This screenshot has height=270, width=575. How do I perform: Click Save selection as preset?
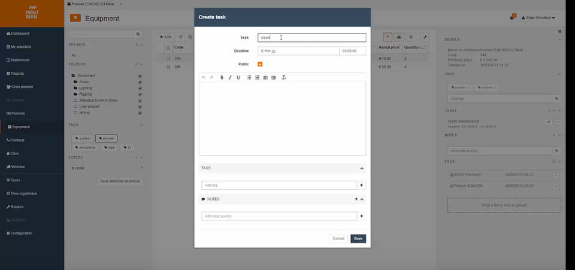120,181
